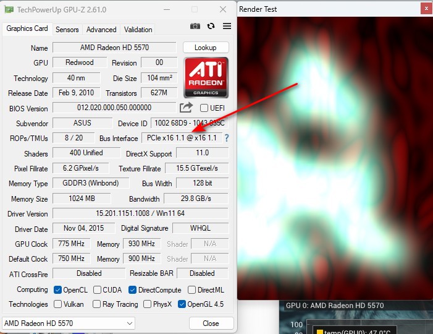The width and height of the screenshot is (433, 334).
Task: Toggle the DirectML checkbox
Action: [191, 289]
